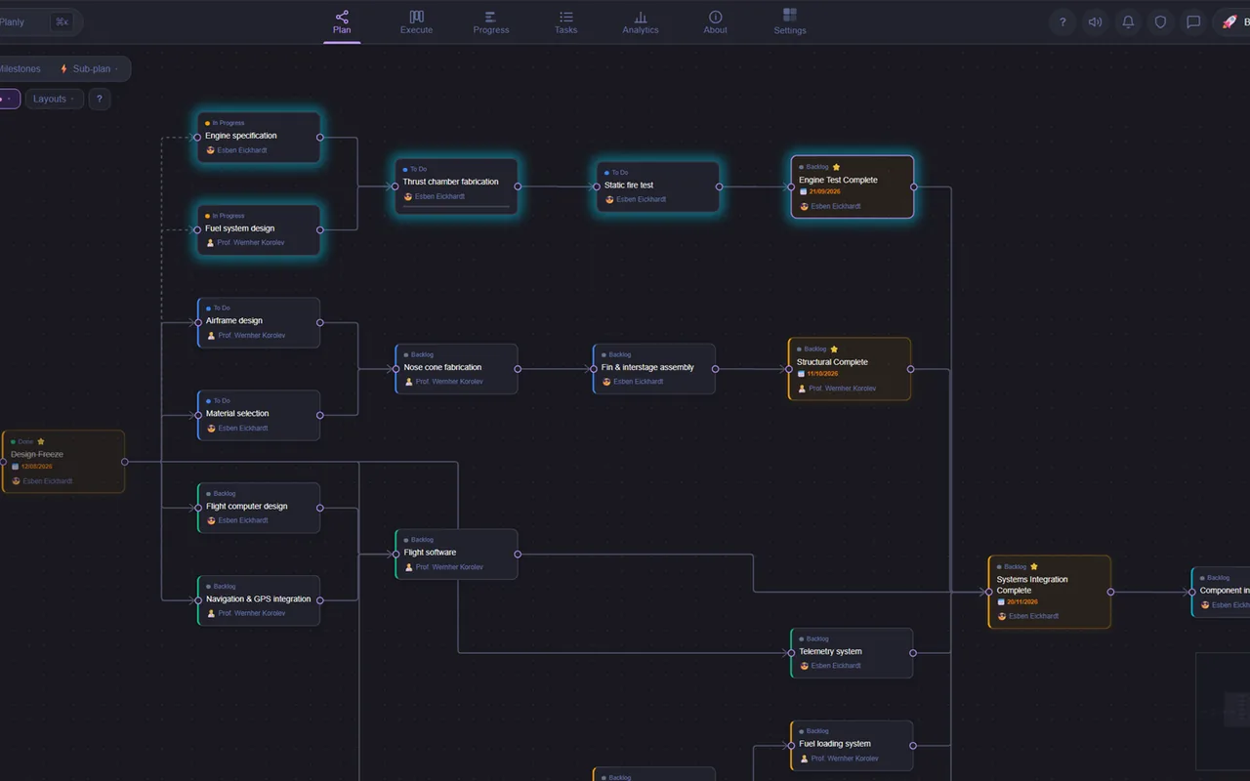Click the Milestones button
1250x781 pixels.
(21, 69)
